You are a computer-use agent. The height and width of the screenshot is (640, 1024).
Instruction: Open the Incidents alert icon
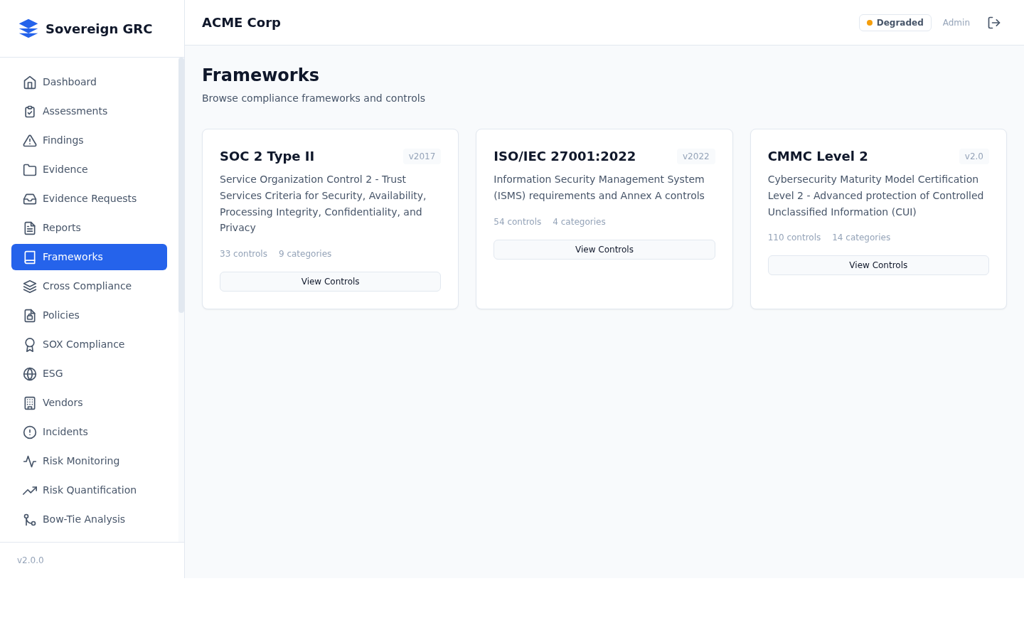tap(30, 432)
